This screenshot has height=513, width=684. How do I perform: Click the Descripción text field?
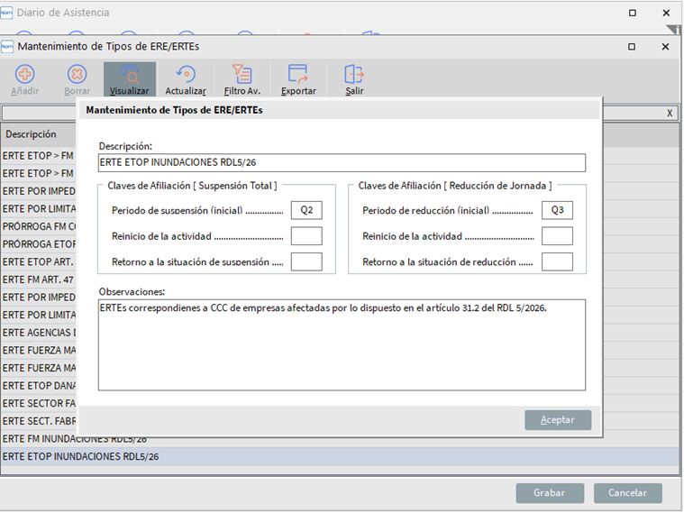coord(342,162)
